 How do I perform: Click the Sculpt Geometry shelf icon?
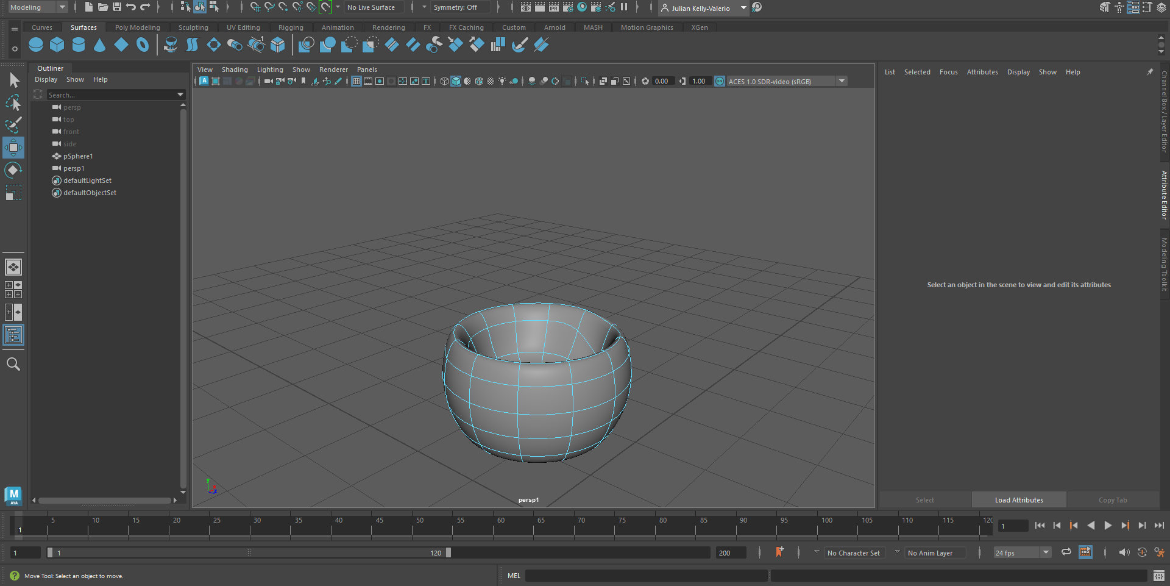[520, 45]
